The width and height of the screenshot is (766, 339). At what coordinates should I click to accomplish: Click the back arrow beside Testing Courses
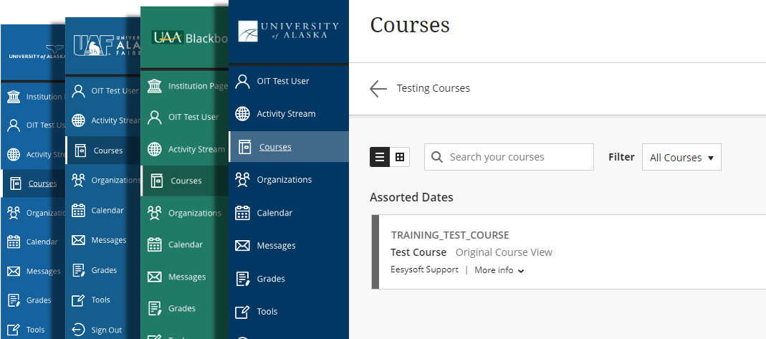tap(378, 88)
